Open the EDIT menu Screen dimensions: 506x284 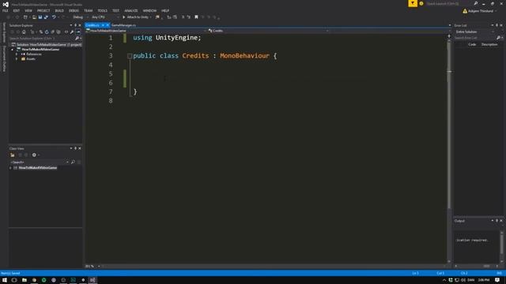17,10
